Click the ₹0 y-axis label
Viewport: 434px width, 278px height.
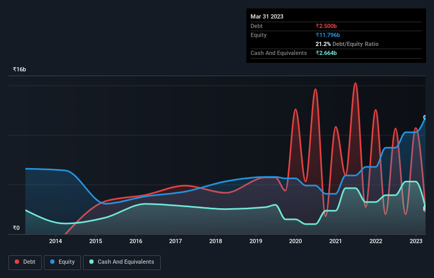pyautogui.click(x=16, y=228)
